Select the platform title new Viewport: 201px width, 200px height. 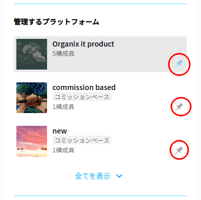(59, 131)
